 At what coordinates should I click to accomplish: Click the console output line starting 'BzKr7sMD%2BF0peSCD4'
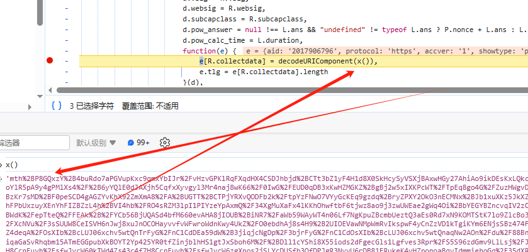(267, 197)
